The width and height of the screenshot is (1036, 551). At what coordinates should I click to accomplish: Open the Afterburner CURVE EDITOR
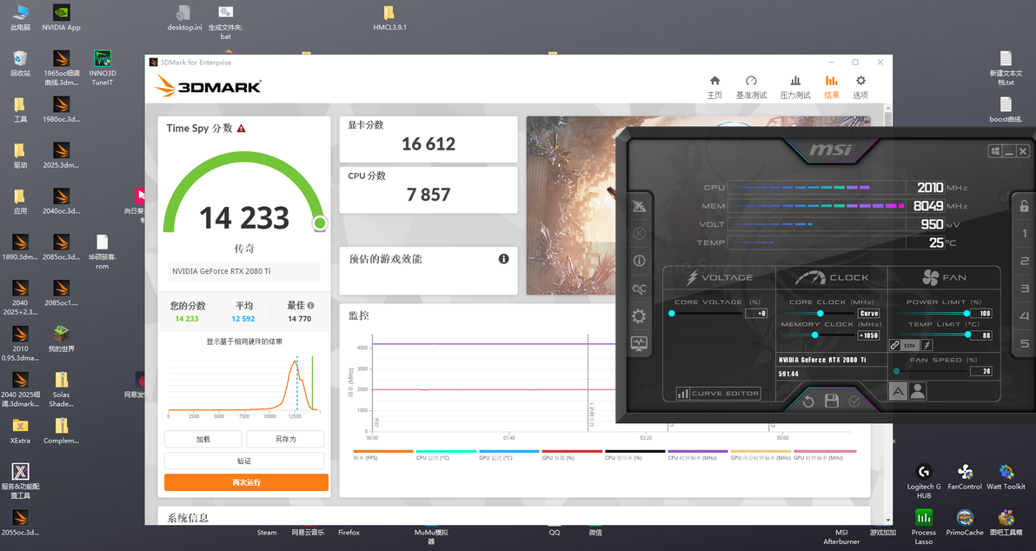[x=718, y=393]
